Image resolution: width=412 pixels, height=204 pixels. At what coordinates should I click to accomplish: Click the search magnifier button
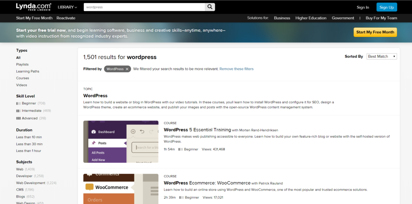pos(210,7)
